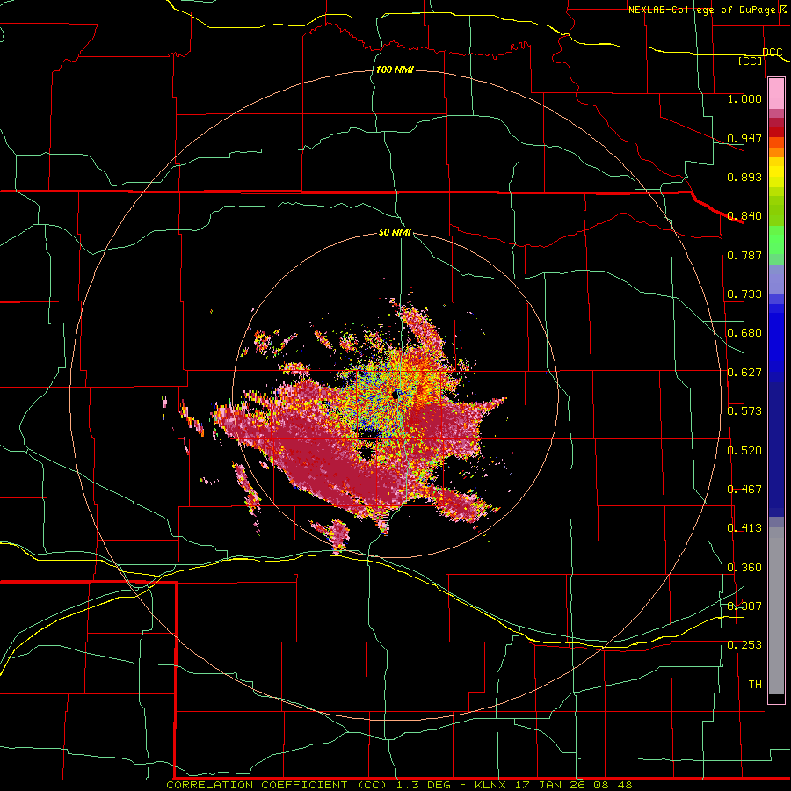Image resolution: width=791 pixels, height=791 pixels.
Task: Click the 100 NMI range ring label
Action: coord(395,69)
